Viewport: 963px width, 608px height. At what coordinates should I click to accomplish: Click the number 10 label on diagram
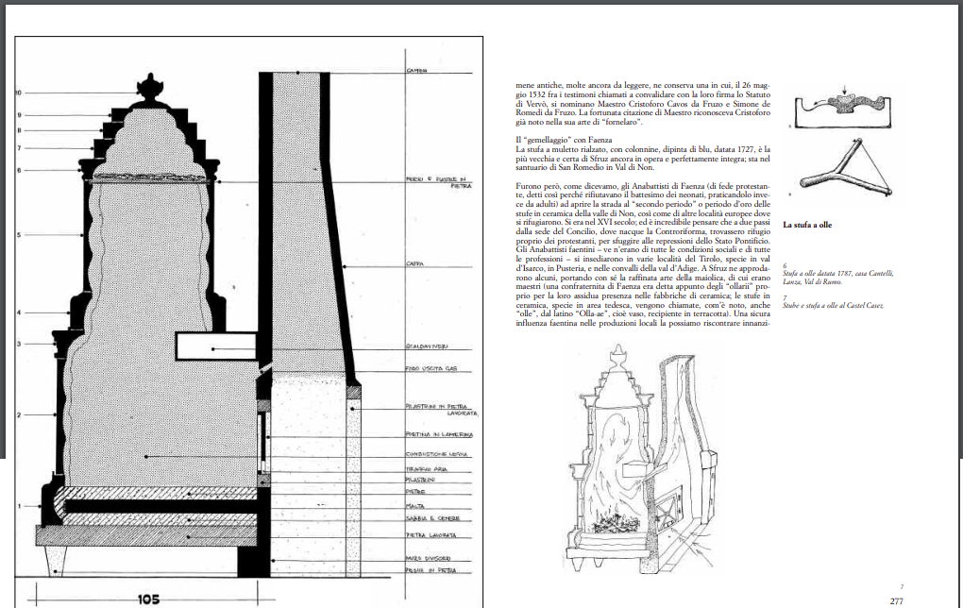pyautogui.click(x=18, y=93)
